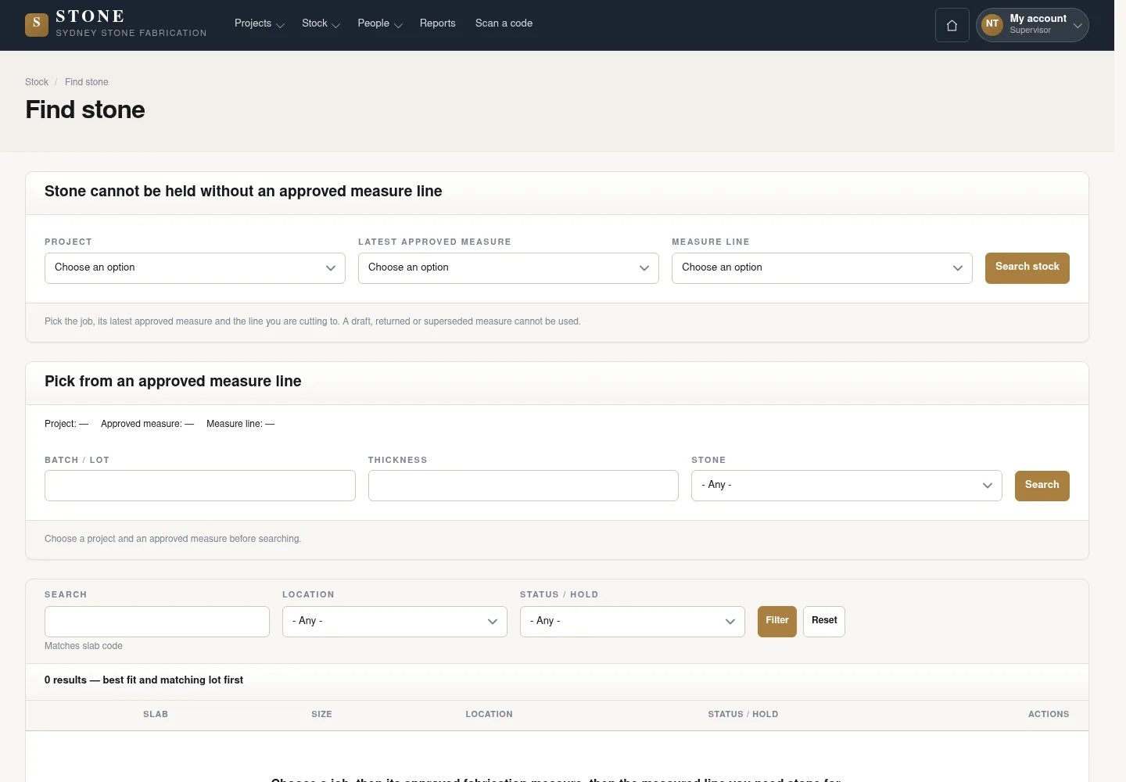Click the Size column header
The image size is (1126, 782).
[321, 714]
